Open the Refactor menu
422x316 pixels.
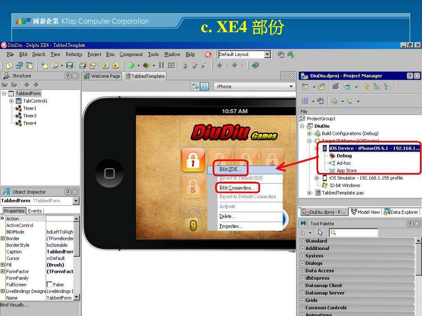[x=74, y=54]
